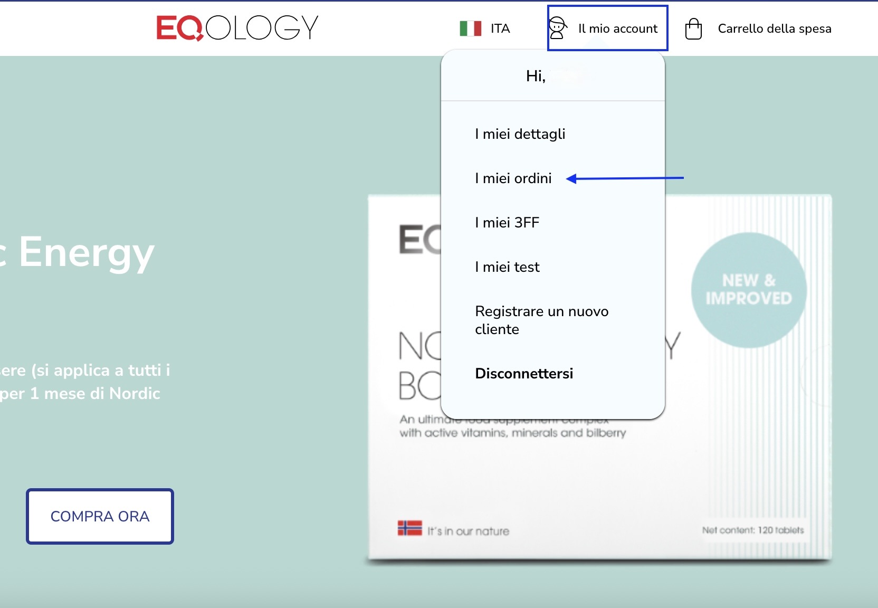Image resolution: width=878 pixels, height=608 pixels.
Task: Select I miei dettagli
Action: pyautogui.click(x=520, y=134)
